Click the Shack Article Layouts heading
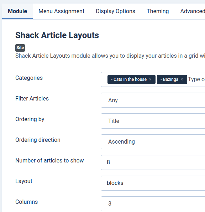205x212 pixels. [x=57, y=35]
